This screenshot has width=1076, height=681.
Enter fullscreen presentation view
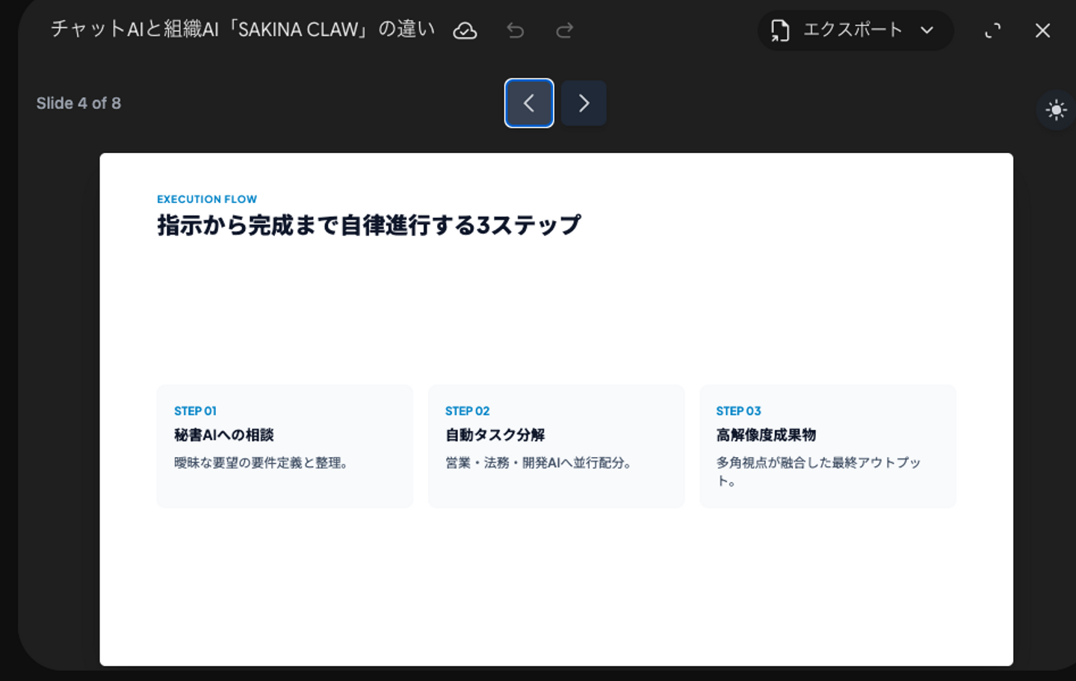pyautogui.click(x=992, y=31)
